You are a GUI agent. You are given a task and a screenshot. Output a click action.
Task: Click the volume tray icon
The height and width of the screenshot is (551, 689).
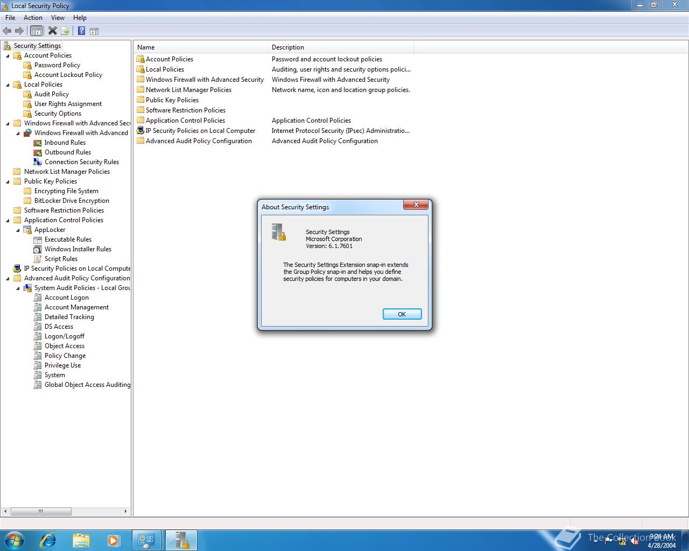[x=634, y=541]
